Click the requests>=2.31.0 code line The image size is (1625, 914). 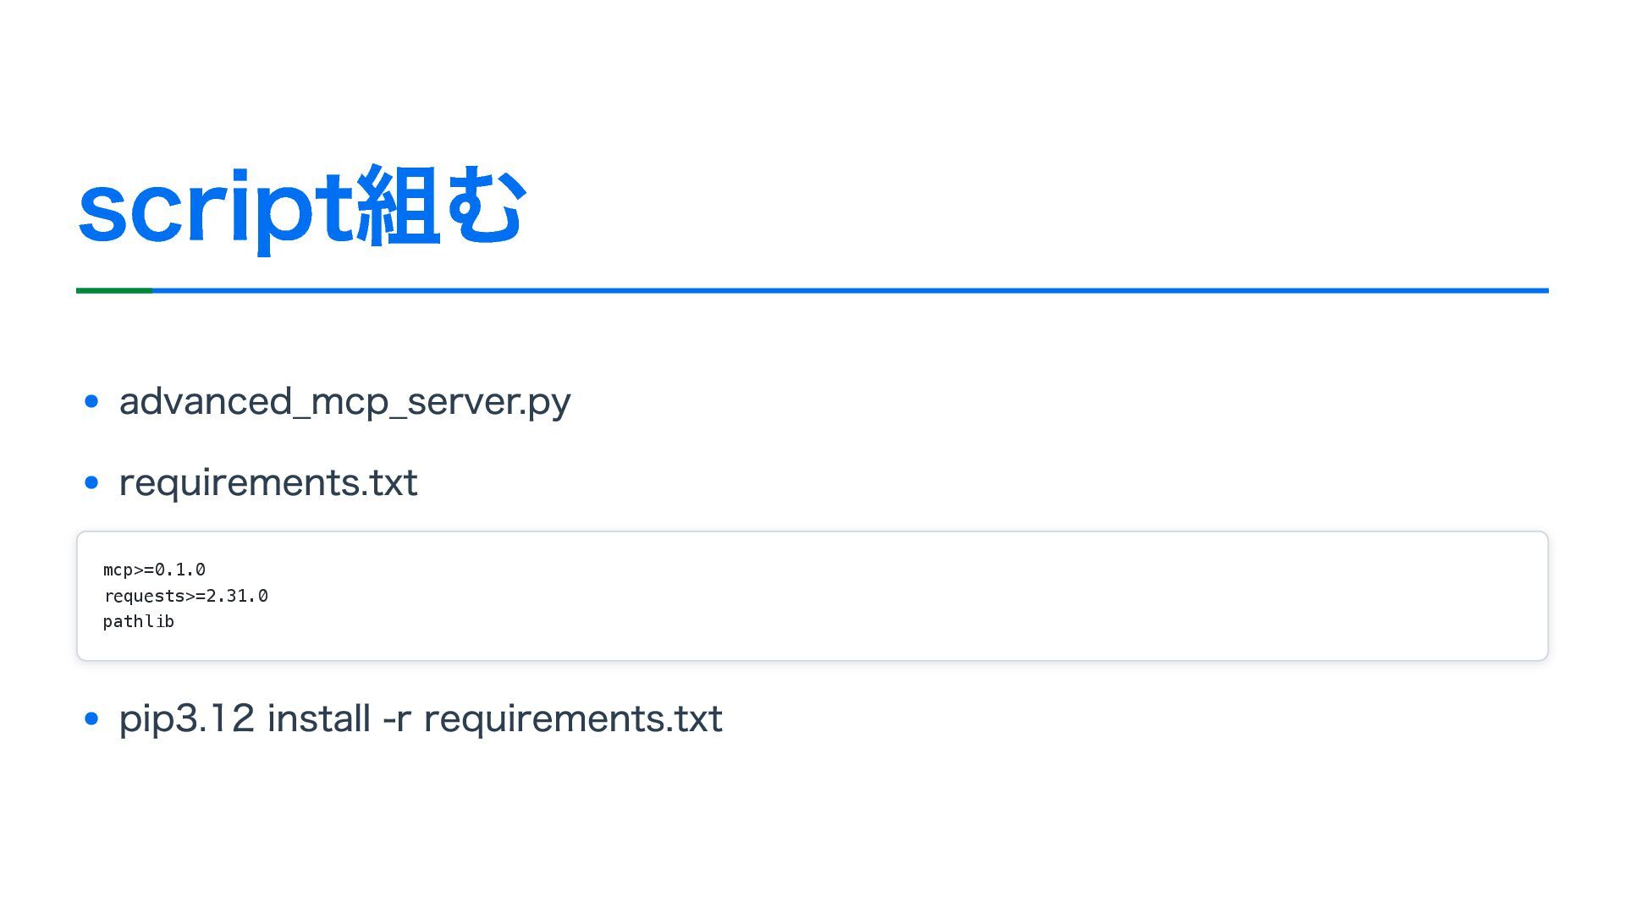185,596
